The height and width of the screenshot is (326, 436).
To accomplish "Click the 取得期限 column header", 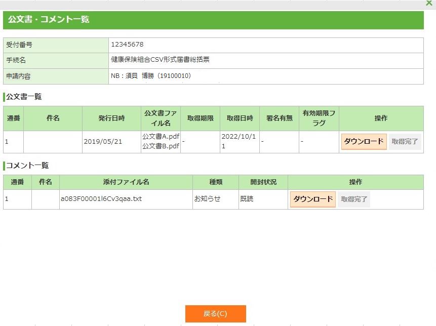I will 200,118.
